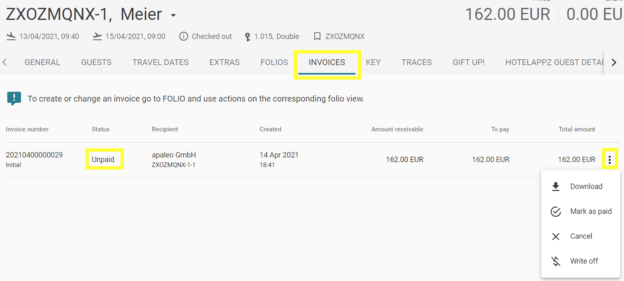
Task: Click the left chevron on the tab bar
Action: pyautogui.click(x=4, y=62)
